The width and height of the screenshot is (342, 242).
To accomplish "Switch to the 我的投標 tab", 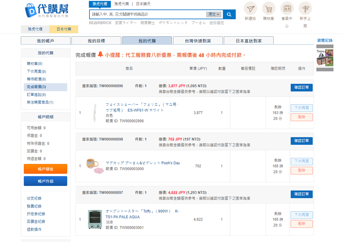I will 96,41.
